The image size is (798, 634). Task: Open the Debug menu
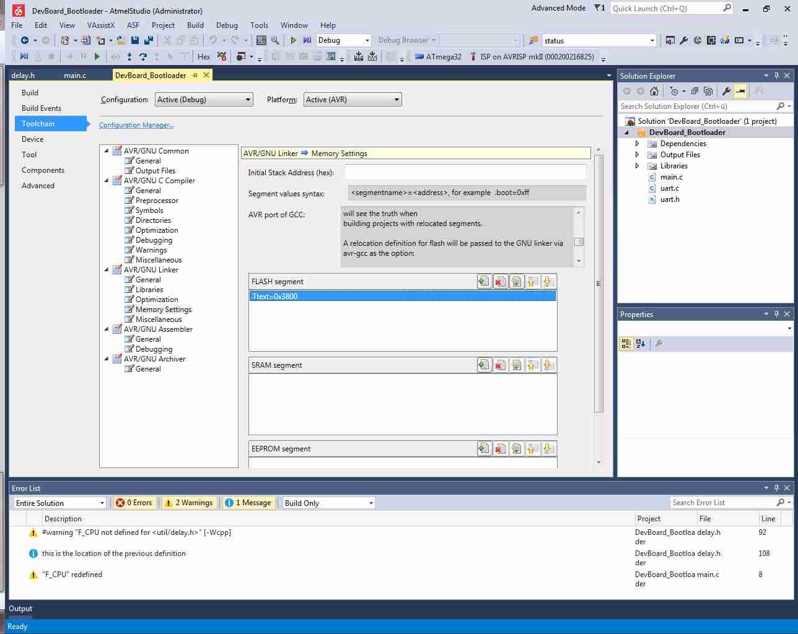coord(227,25)
